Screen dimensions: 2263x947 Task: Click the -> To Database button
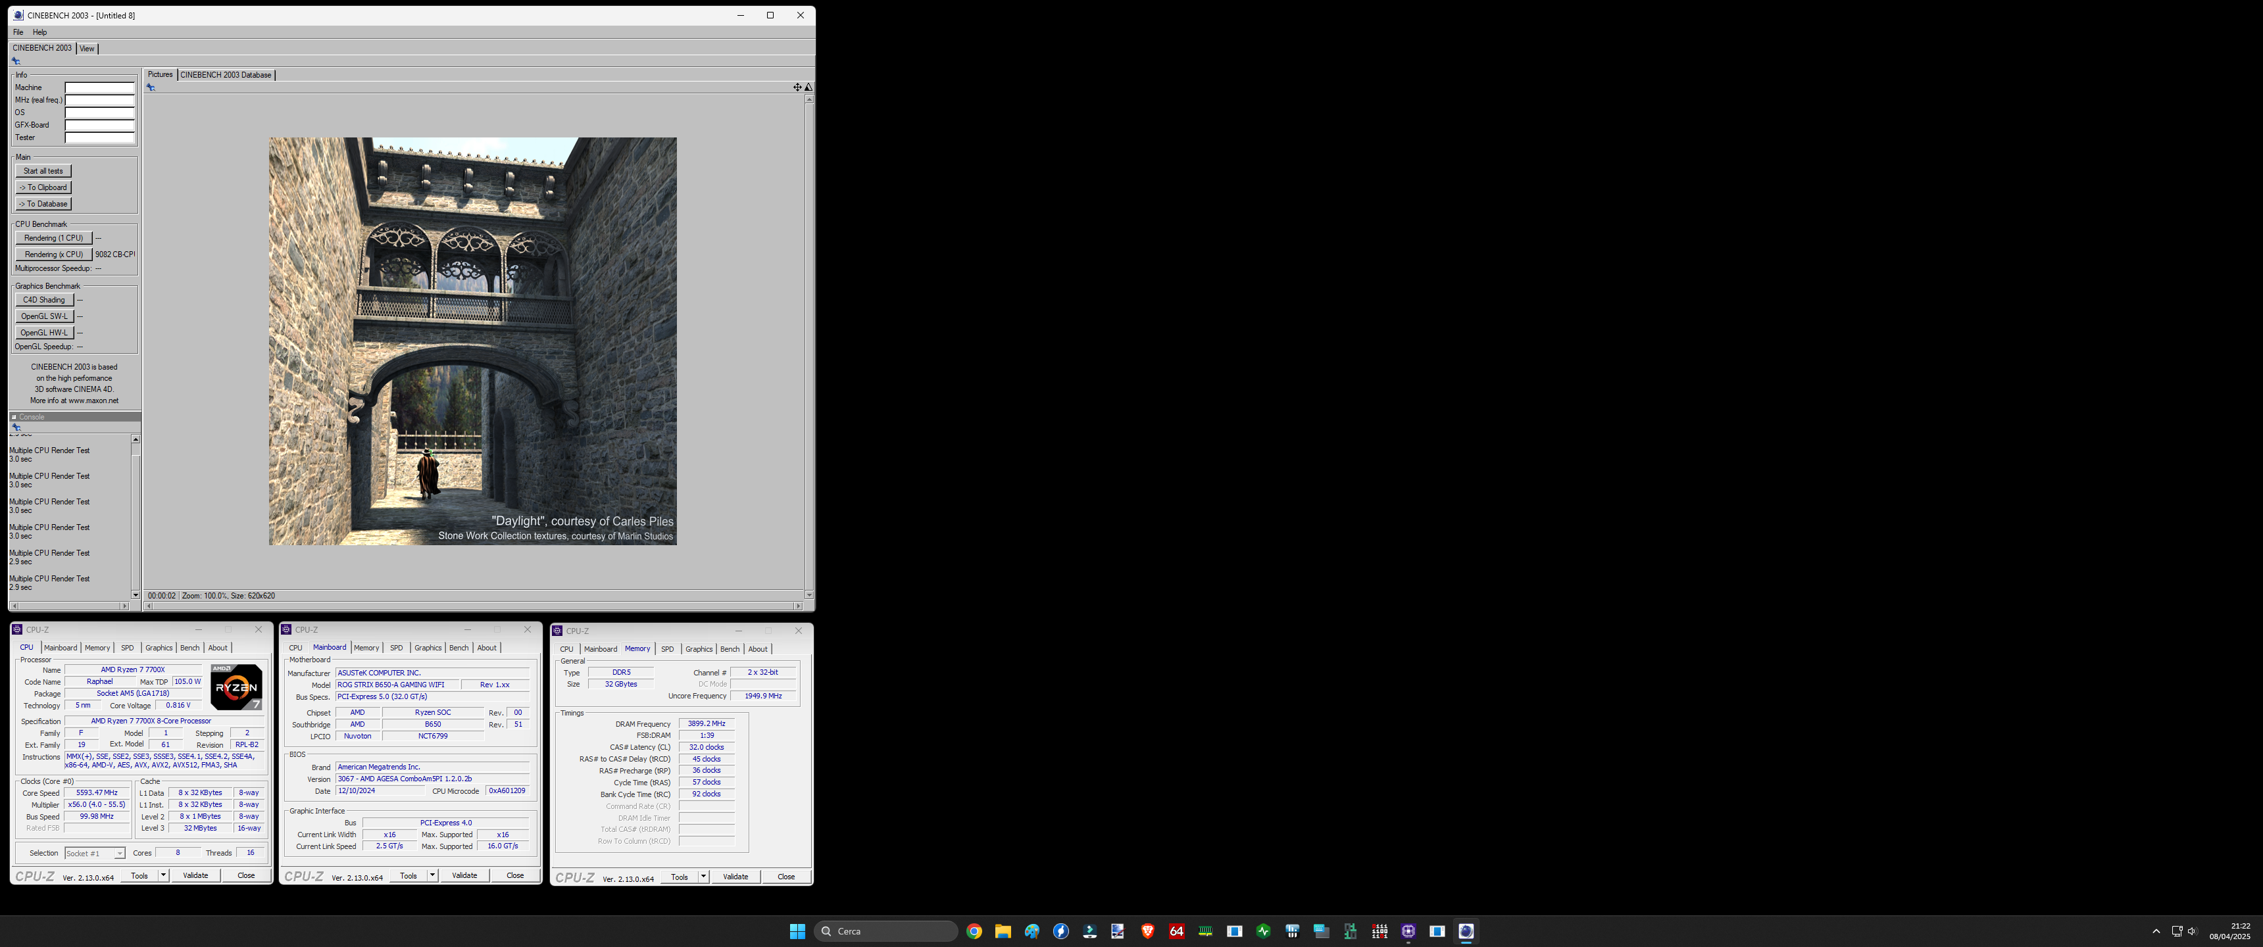[x=43, y=204]
